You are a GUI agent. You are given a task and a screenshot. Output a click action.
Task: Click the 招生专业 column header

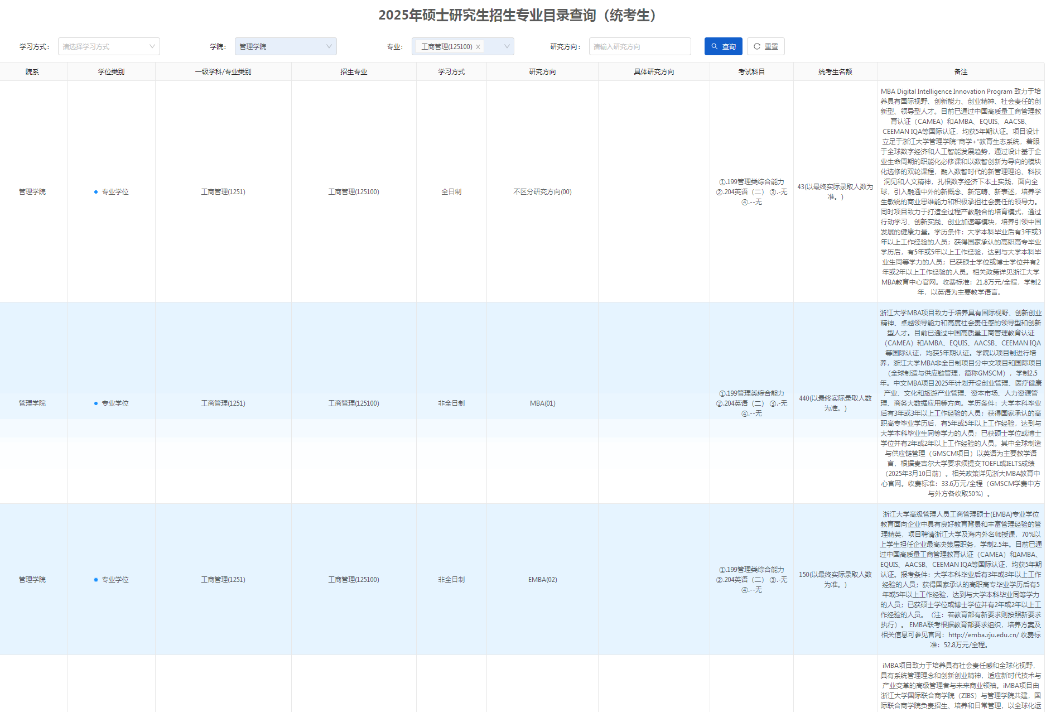tap(354, 72)
